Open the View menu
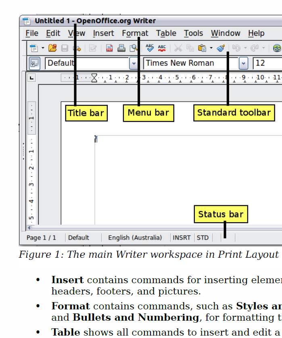The image size is (282, 338). tap(77, 33)
